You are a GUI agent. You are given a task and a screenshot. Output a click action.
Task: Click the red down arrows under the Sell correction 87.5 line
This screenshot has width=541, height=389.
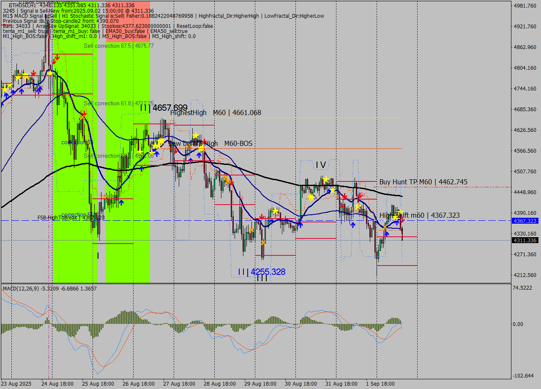[x=56, y=58]
